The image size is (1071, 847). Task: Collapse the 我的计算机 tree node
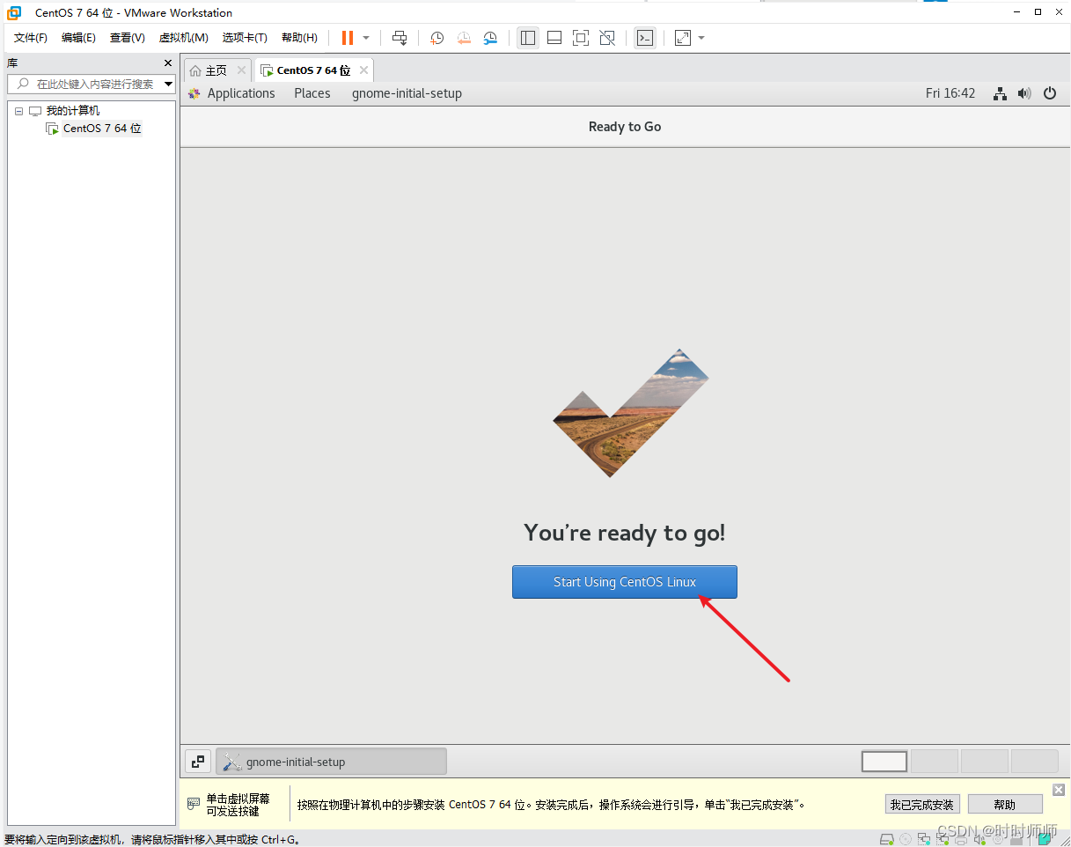(18, 111)
